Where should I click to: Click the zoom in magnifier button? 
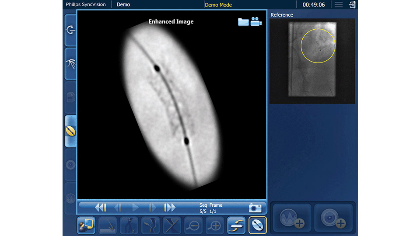coord(215,225)
